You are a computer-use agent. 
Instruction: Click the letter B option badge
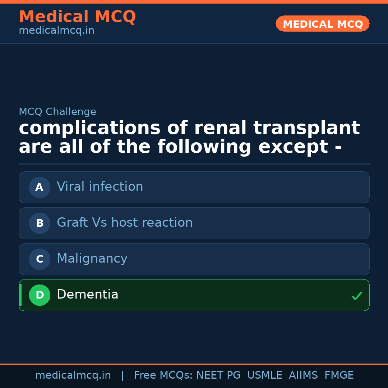tap(40, 223)
